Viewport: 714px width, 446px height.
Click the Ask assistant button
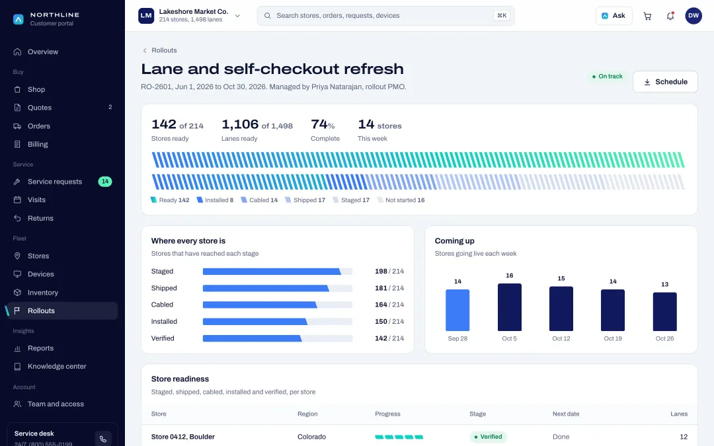click(x=614, y=16)
